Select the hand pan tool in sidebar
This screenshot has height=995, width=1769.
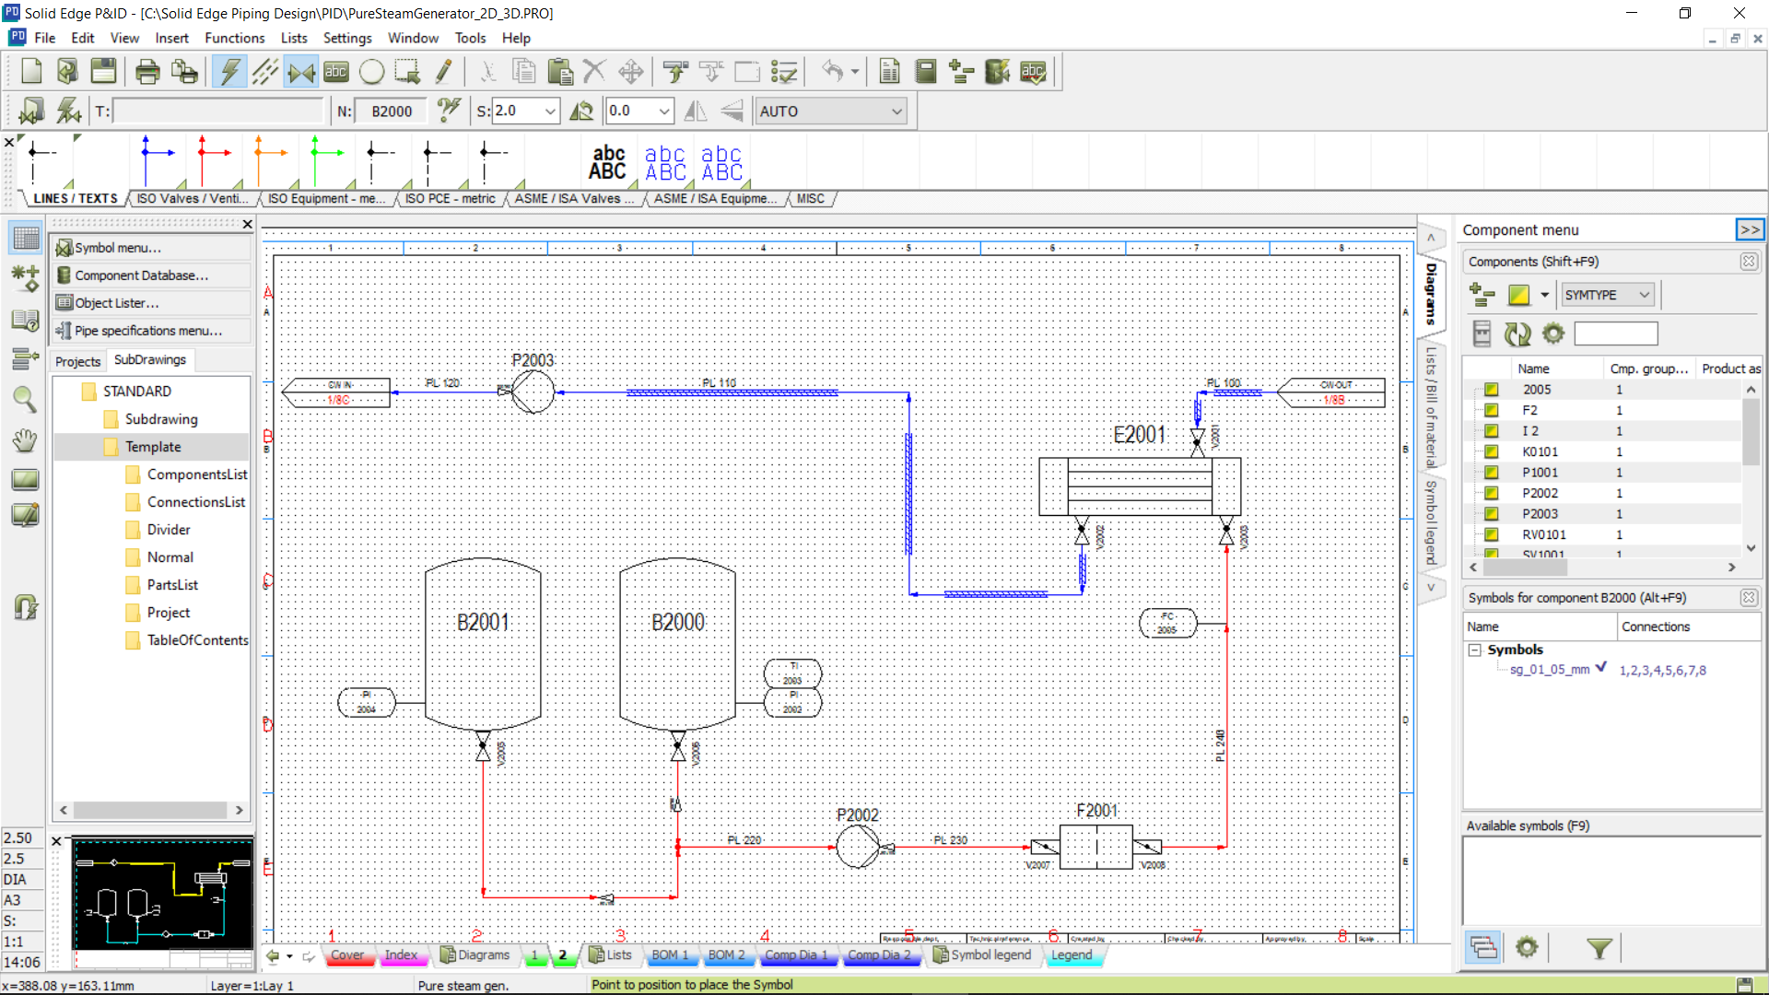(x=25, y=440)
